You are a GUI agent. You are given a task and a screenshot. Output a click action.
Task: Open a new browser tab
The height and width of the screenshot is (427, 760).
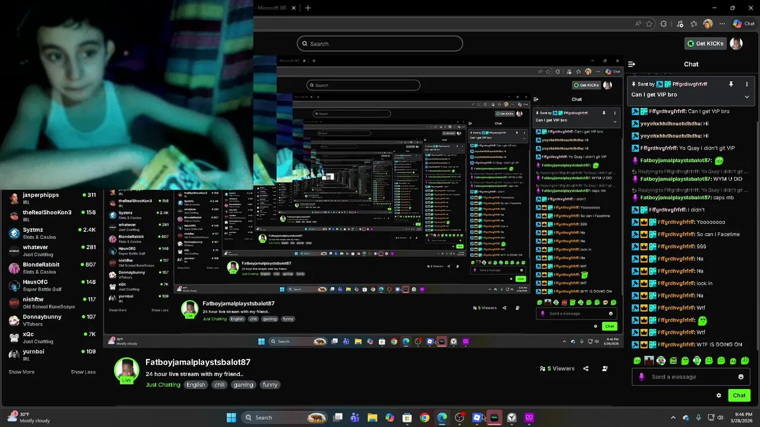pyautogui.click(x=308, y=8)
